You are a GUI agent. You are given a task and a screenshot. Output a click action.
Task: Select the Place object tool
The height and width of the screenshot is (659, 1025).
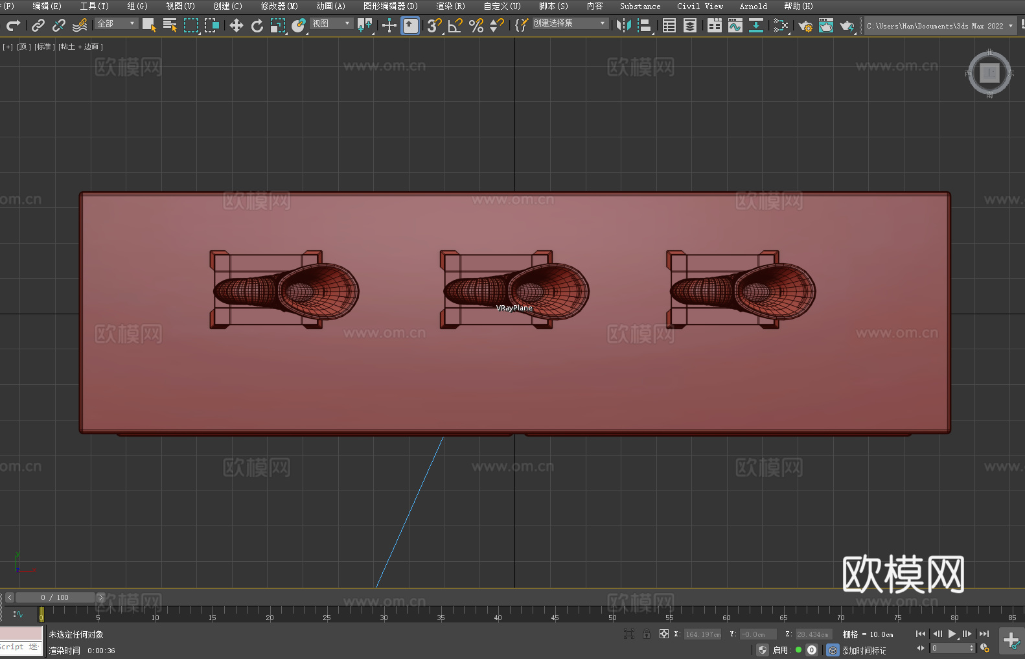(299, 25)
